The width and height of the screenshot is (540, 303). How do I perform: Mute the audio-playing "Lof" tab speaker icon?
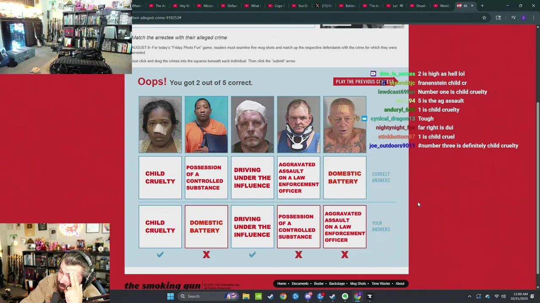(x=401, y=5)
